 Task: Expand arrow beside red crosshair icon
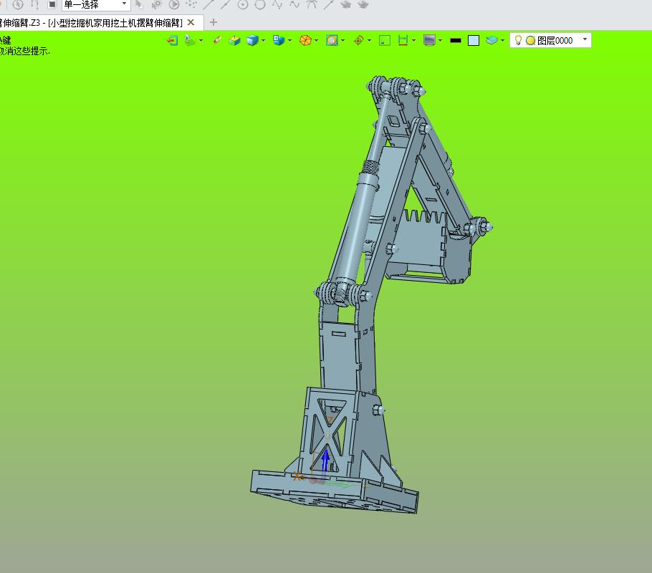[x=369, y=41]
